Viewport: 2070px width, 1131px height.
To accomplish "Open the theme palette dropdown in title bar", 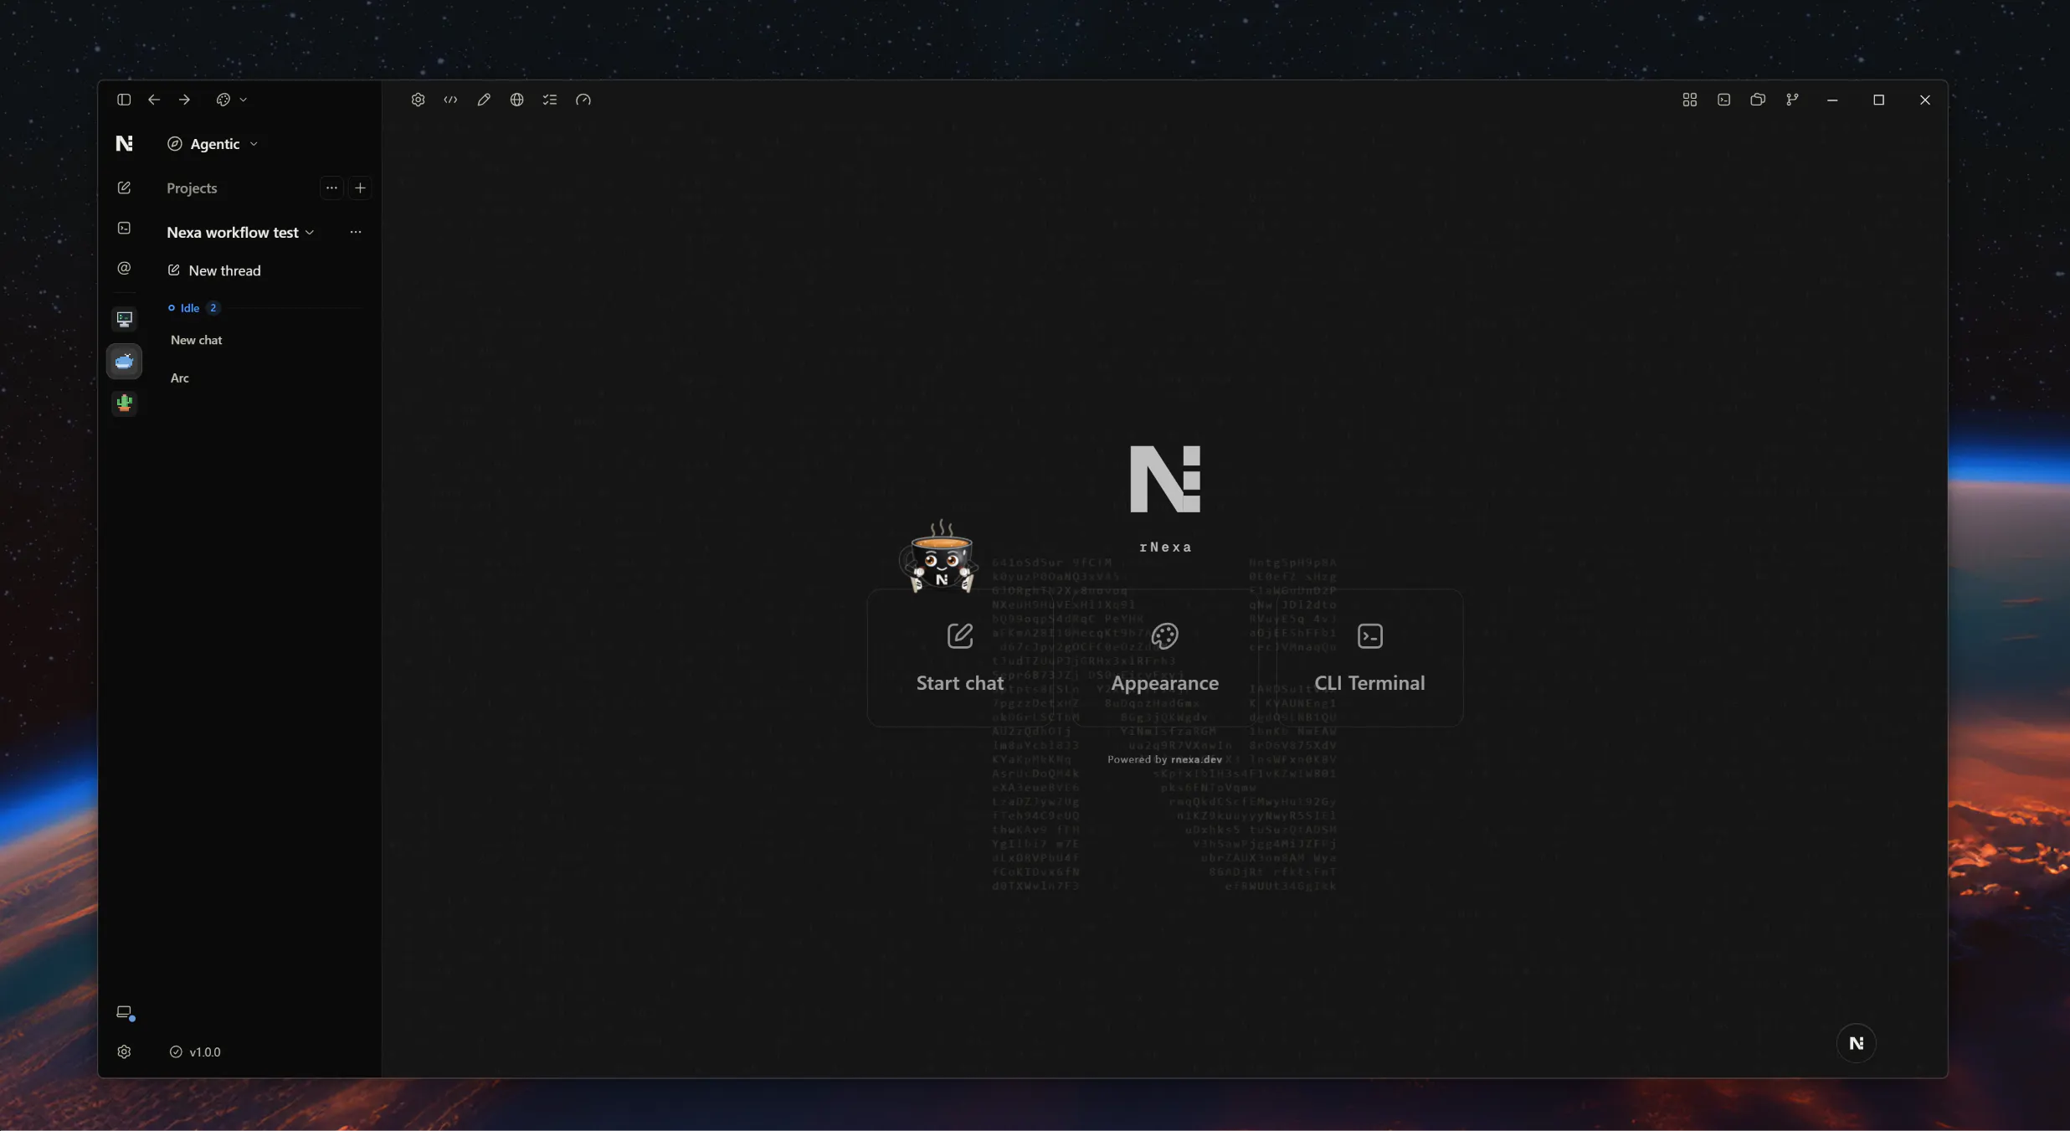I will point(232,100).
